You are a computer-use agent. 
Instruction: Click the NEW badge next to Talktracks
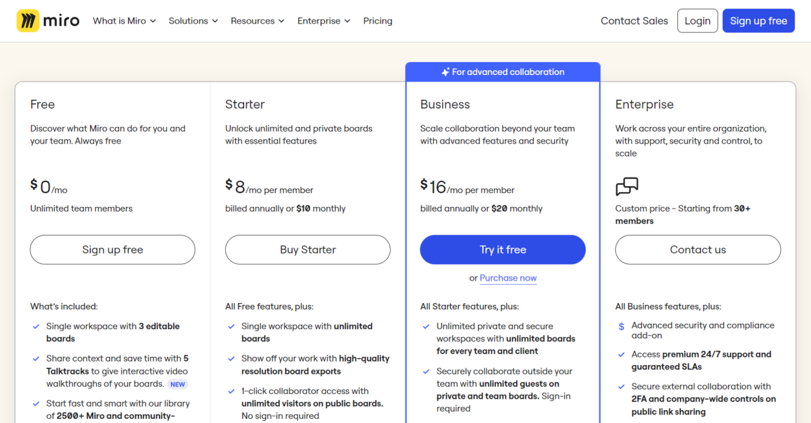point(177,384)
